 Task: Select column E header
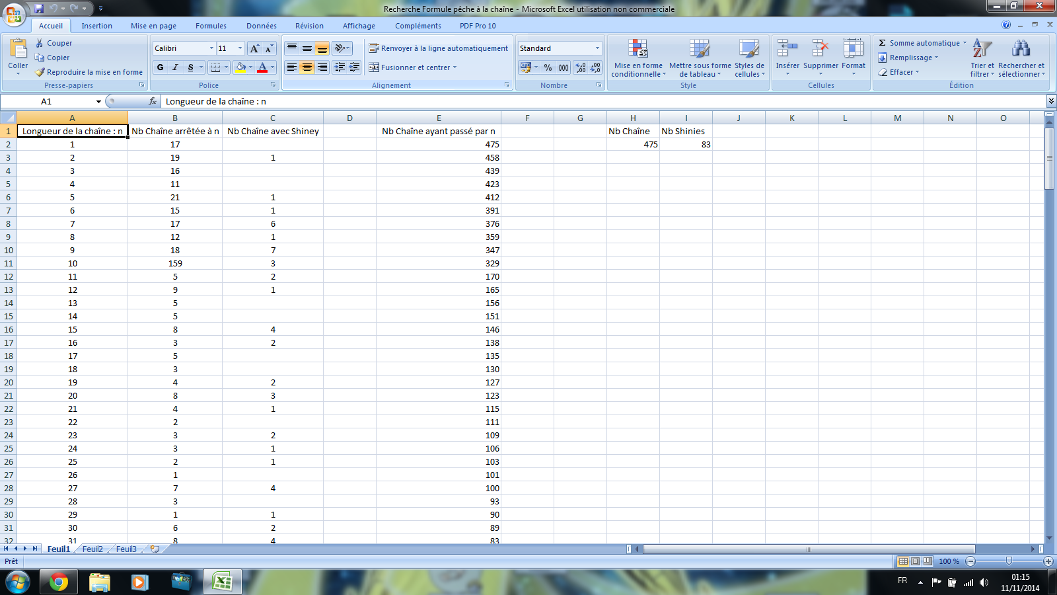click(x=439, y=118)
